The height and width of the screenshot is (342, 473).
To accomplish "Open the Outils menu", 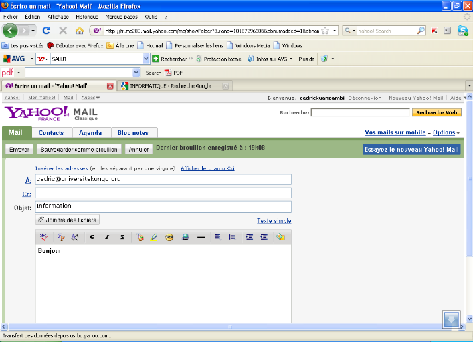I will coord(151,17).
